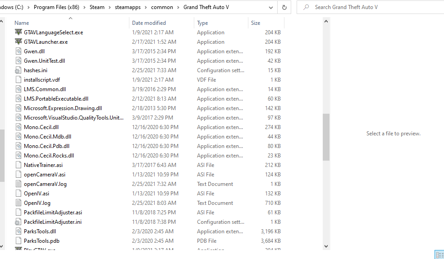Click PDB File type cell
This screenshot has width=444, height=259.
click(207, 241)
